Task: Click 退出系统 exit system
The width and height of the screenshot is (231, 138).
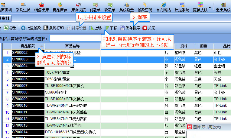Action: click(x=223, y=7)
